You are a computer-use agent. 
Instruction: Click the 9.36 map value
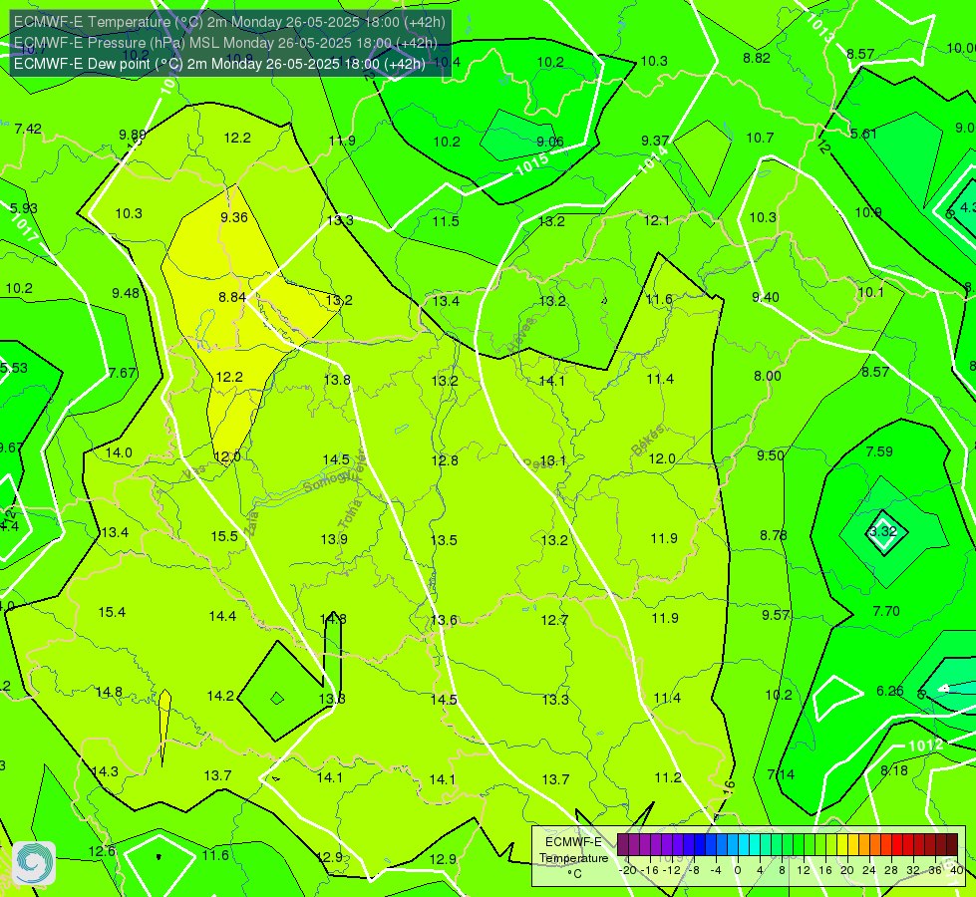tap(234, 217)
